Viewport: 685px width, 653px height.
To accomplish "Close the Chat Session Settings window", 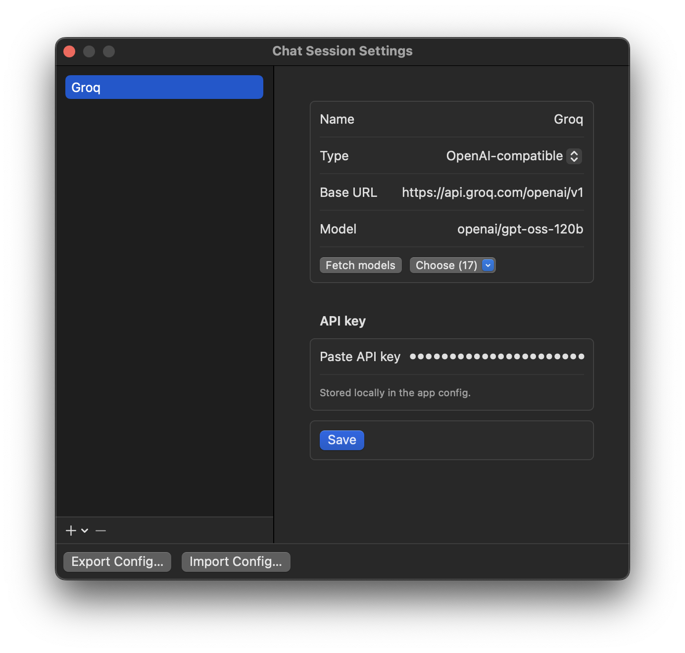I will (69, 51).
